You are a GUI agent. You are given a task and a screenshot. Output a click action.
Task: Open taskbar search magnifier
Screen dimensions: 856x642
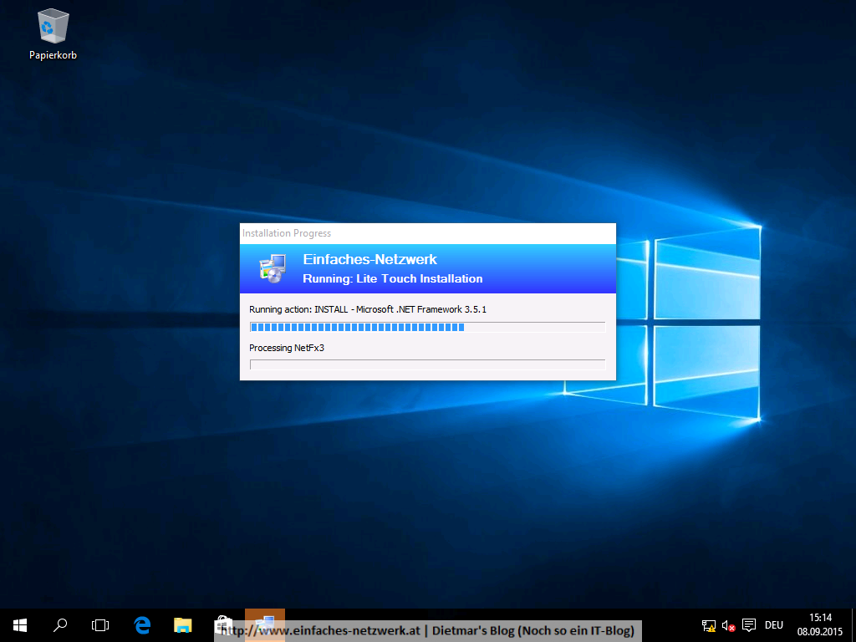pyautogui.click(x=60, y=625)
